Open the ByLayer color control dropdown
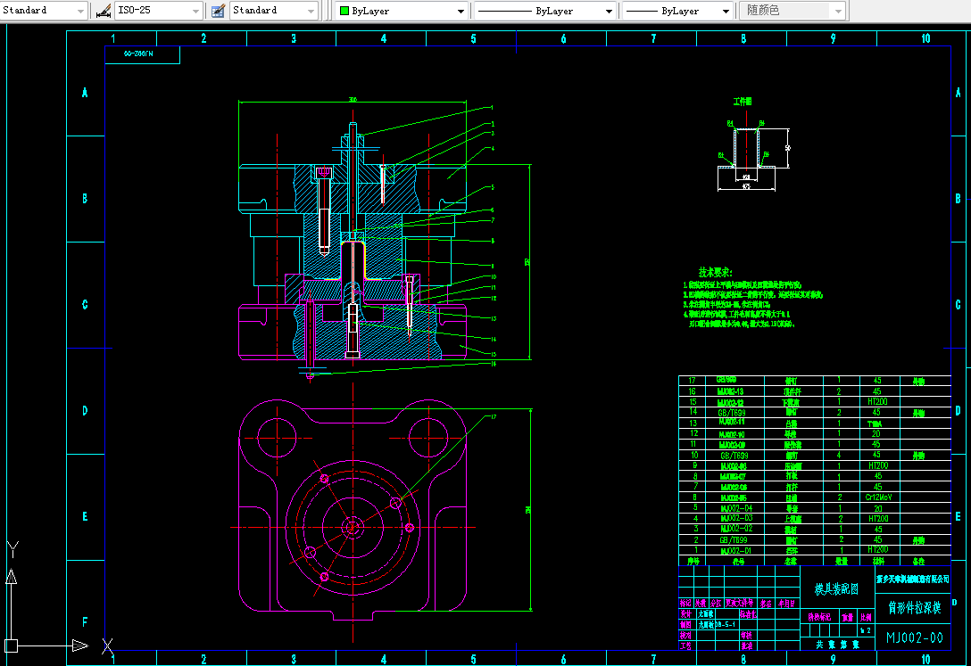 pyautogui.click(x=461, y=11)
